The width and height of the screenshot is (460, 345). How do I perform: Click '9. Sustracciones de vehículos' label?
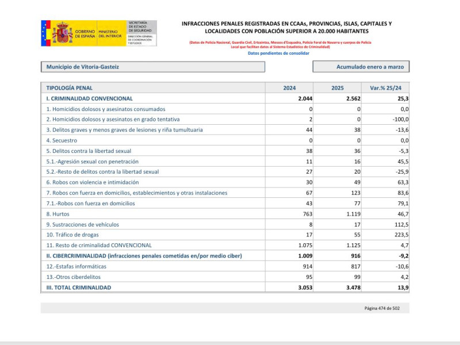coord(82,225)
